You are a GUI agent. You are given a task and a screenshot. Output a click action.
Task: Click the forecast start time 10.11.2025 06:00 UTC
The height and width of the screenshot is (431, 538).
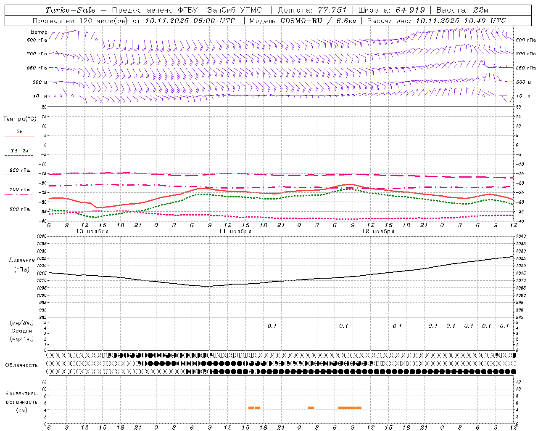coord(190,21)
